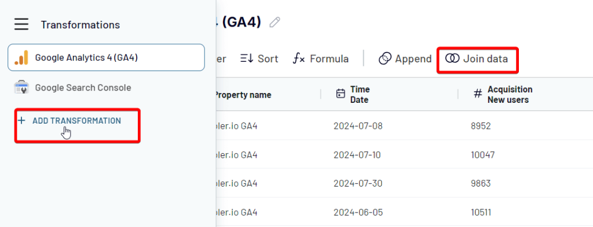The width and height of the screenshot is (593, 227).
Task: Click the Sort icon in the toolbar
Action: click(x=247, y=58)
